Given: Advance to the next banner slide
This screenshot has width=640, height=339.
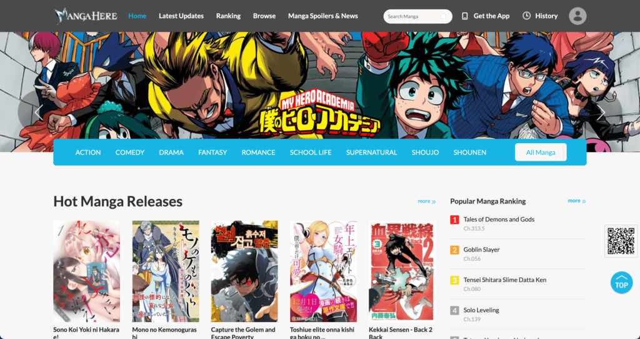Looking at the screenshot, I should coord(601,113).
